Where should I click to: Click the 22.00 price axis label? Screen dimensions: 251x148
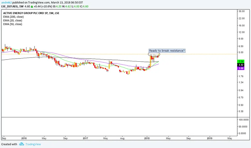point(242,18)
